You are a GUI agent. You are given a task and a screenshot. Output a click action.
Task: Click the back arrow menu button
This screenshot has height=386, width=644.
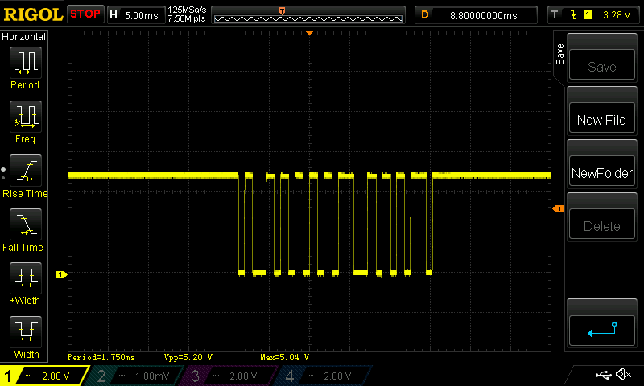[601, 331]
